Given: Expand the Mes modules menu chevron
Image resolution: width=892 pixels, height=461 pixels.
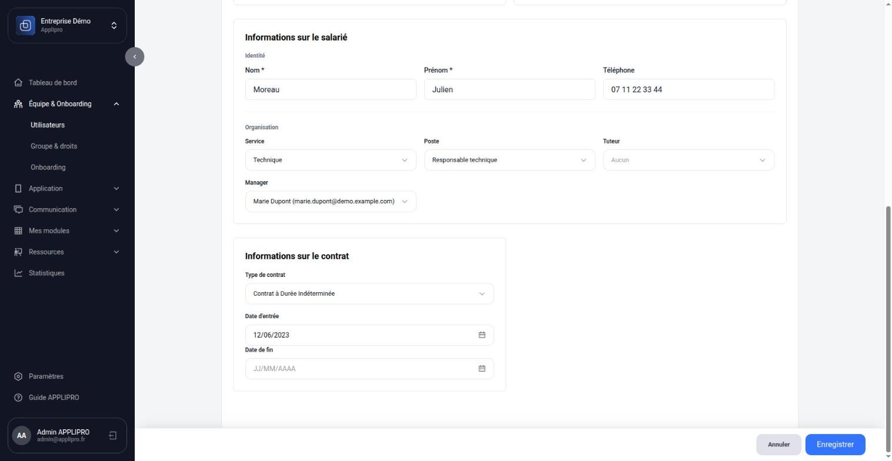Looking at the screenshot, I should [x=116, y=231].
